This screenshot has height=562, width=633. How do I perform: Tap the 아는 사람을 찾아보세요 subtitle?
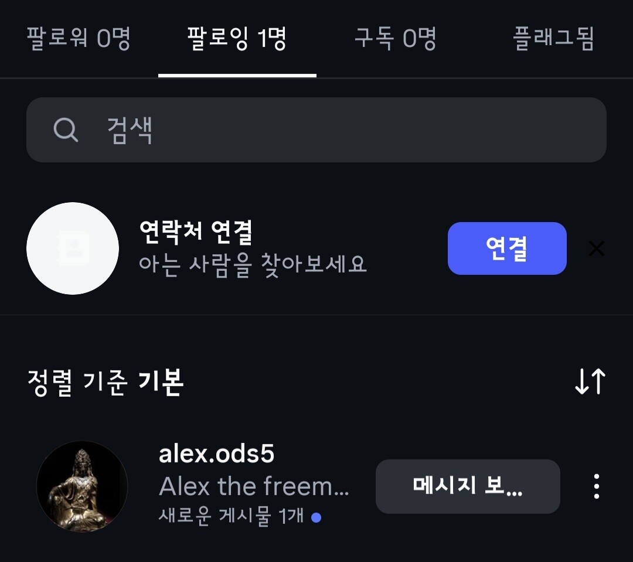(x=253, y=264)
